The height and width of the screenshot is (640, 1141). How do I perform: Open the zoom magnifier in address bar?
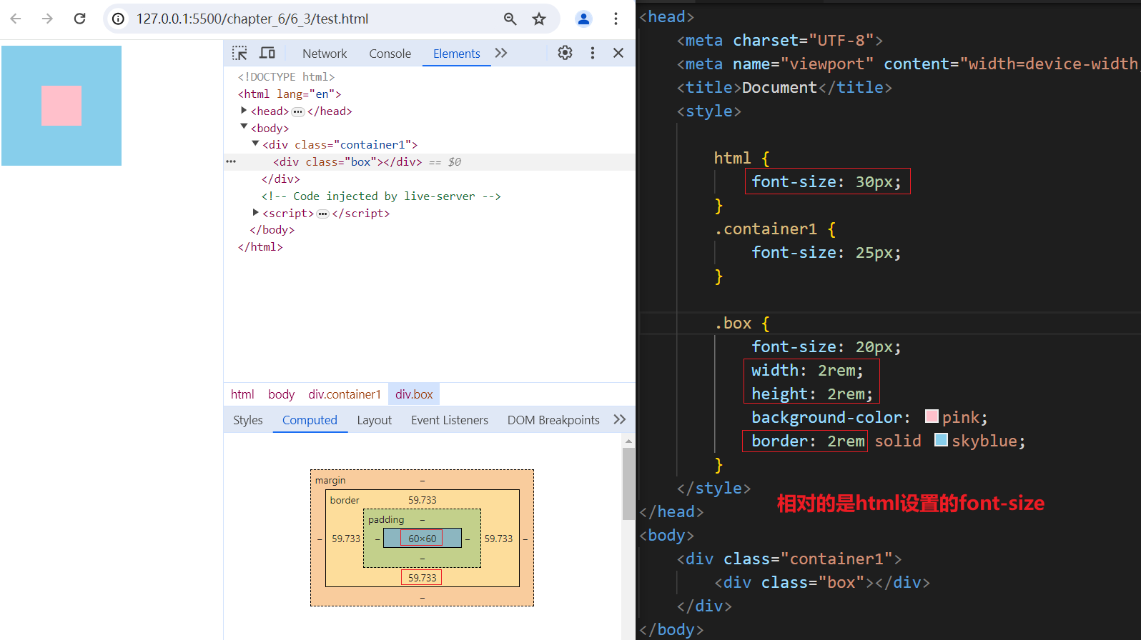[510, 19]
